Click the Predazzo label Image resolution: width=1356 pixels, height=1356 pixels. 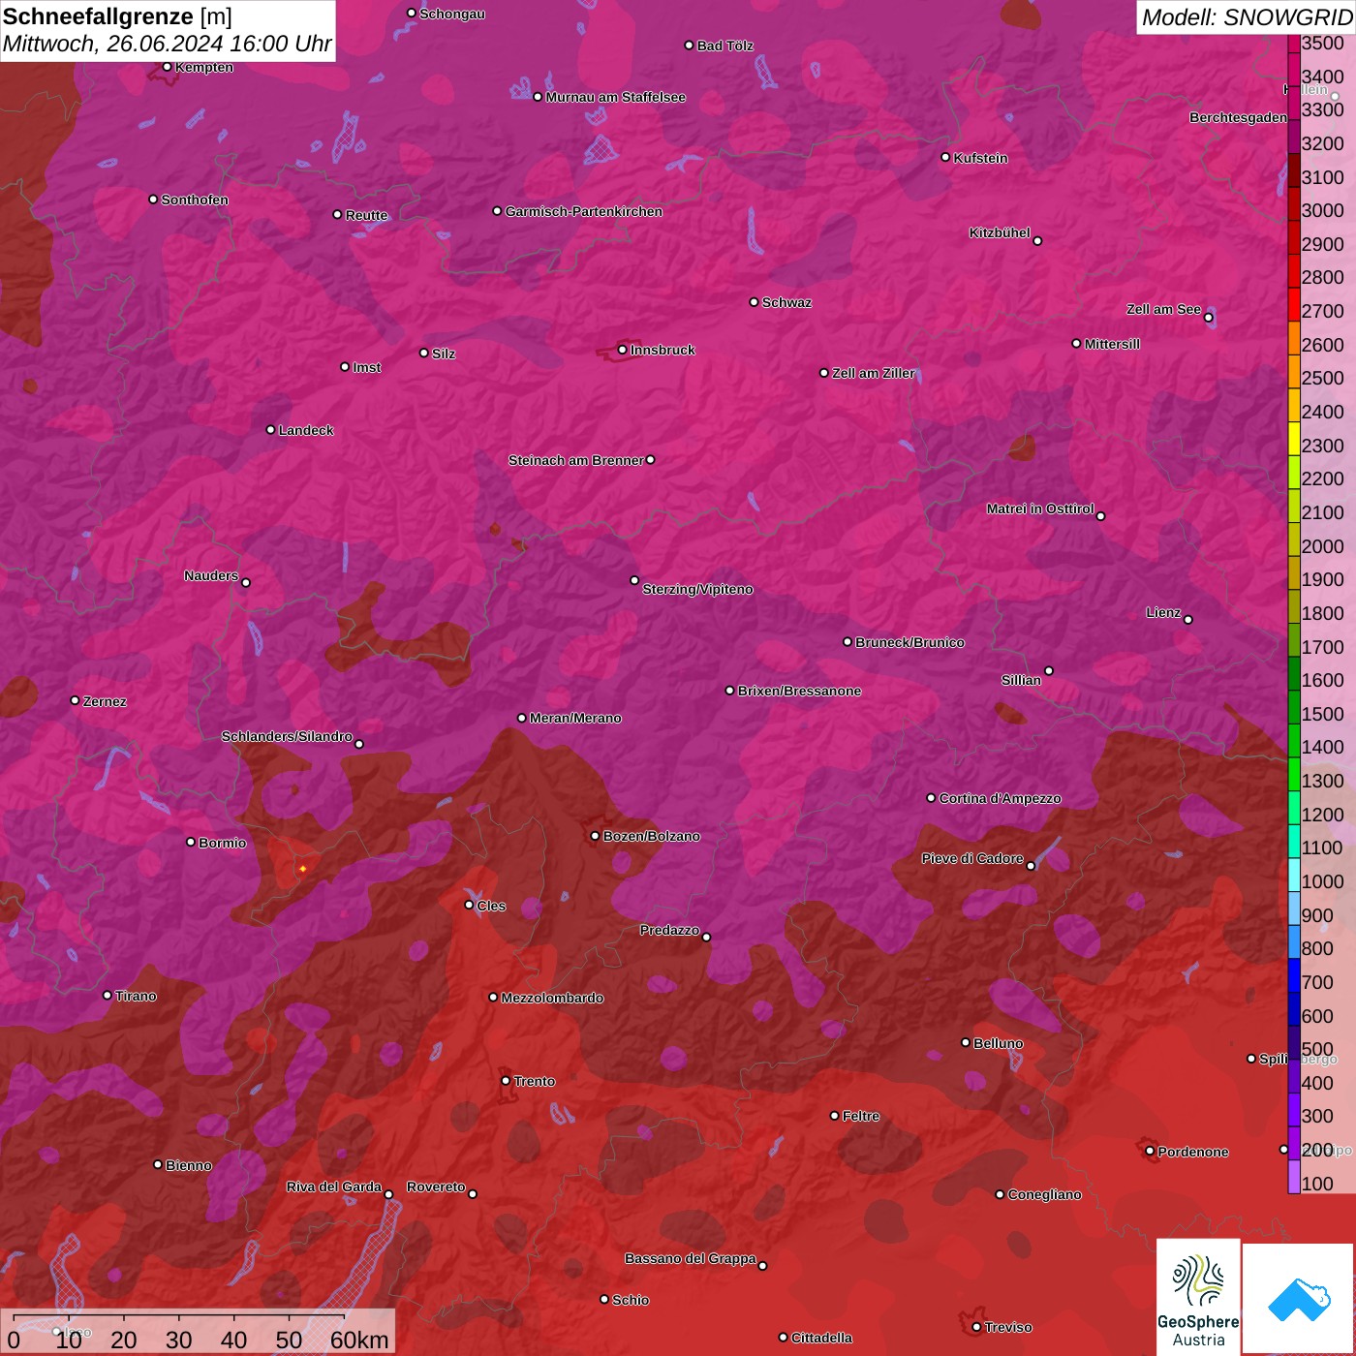tap(669, 930)
